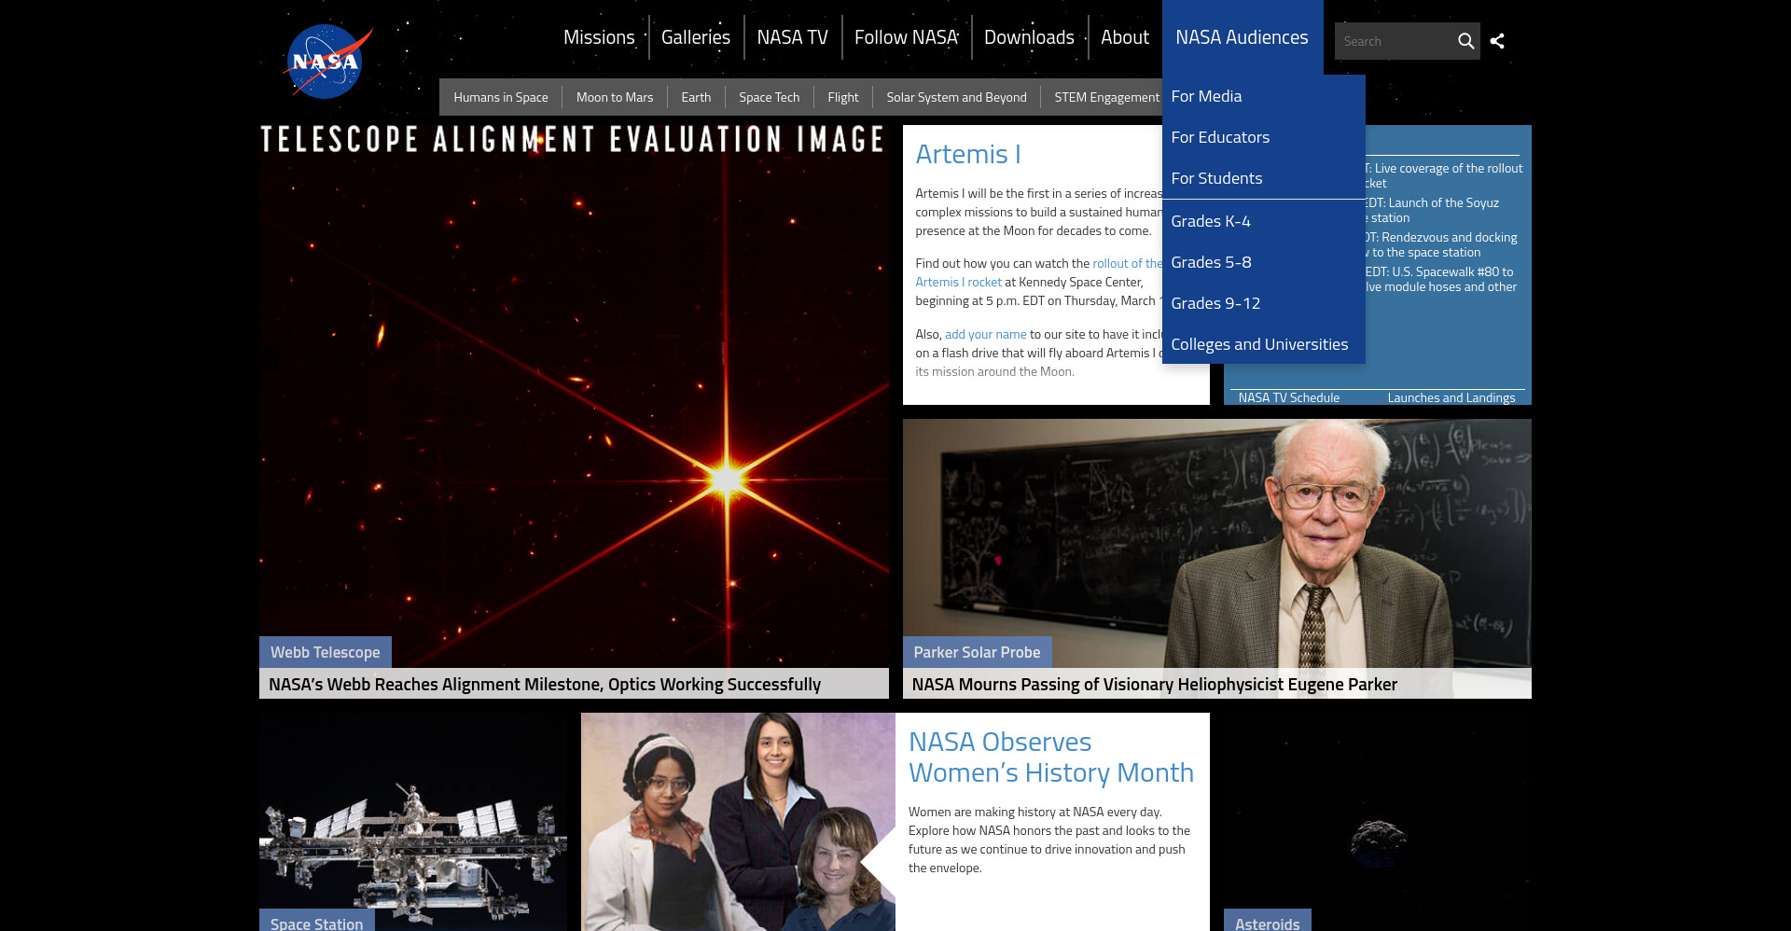The width and height of the screenshot is (1791, 931).
Task: Open the NASA TV menu
Action: tap(793, 37)
